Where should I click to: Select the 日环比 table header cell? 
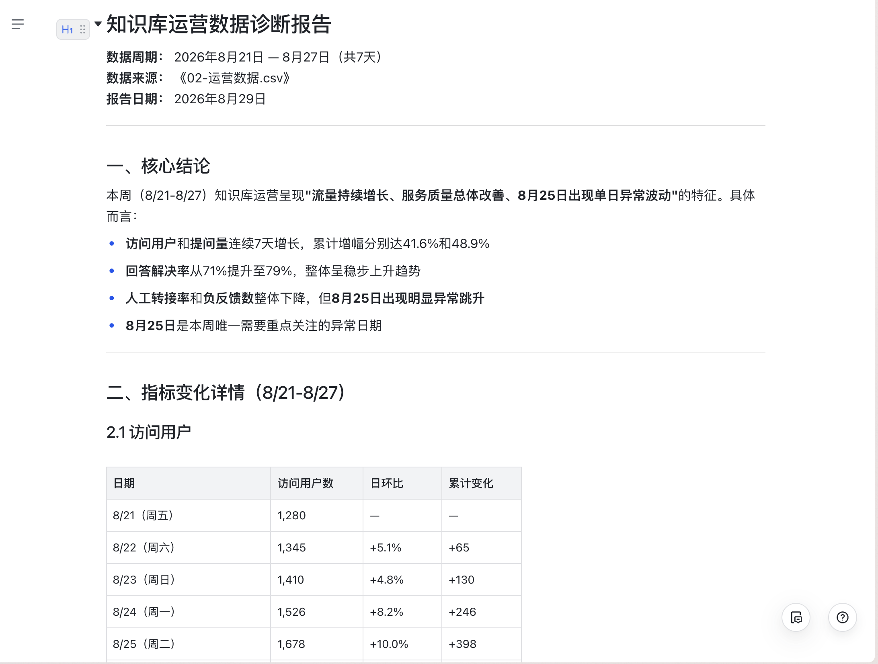(x=402, y=483)
